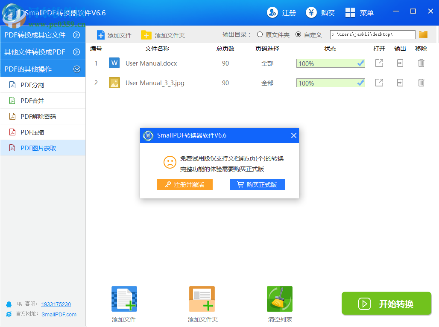Screen dimensions: 439x327
Task: Click the 编号 column header
Action: tap(96, 49)
